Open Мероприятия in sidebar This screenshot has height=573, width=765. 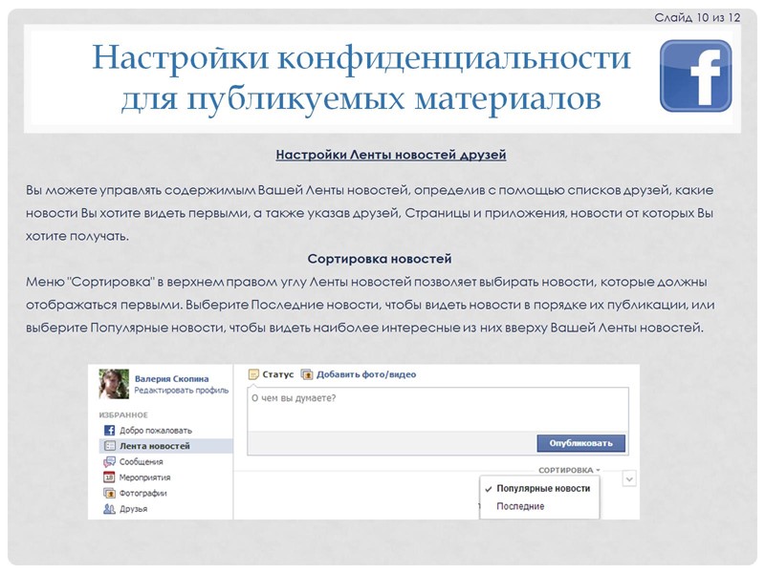coord(145,477)
